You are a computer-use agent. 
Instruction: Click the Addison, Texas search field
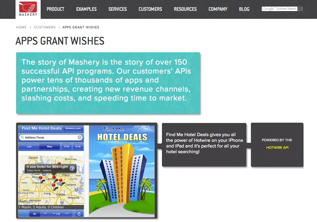[51, 137]
